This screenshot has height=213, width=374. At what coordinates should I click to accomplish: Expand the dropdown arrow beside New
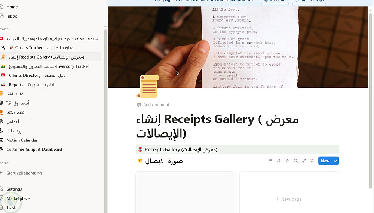point(335,161)
